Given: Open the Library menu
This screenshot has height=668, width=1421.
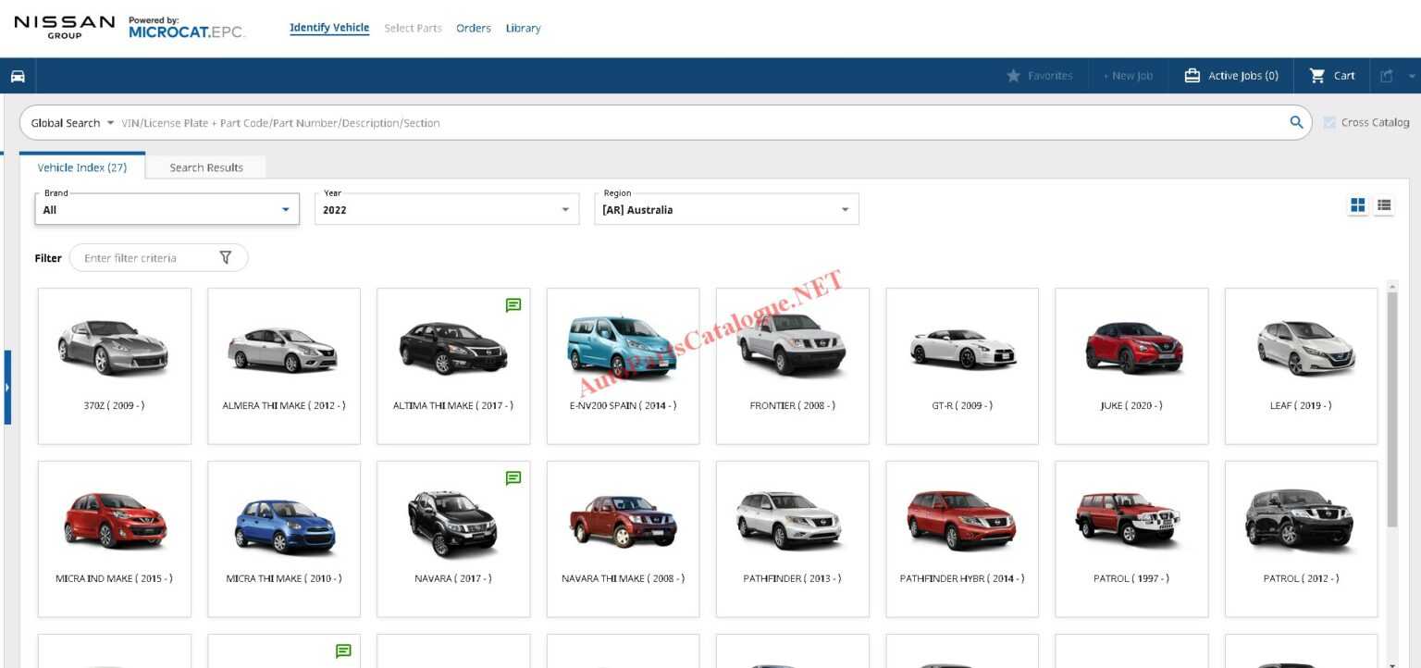Looking at the screenshot, I should click(x=523, y=29).
